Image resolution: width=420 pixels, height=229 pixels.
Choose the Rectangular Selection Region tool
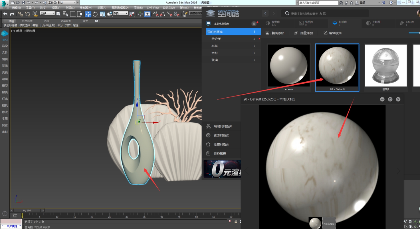73,14
